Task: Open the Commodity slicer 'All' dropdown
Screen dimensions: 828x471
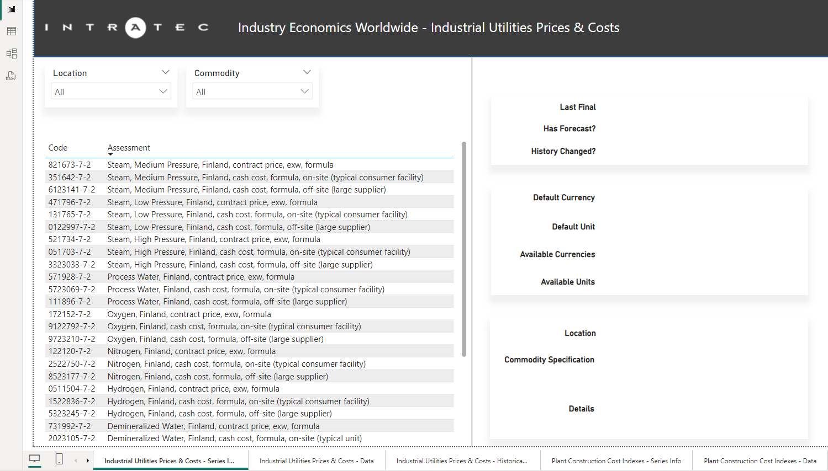Action: (x=252, y=92)
